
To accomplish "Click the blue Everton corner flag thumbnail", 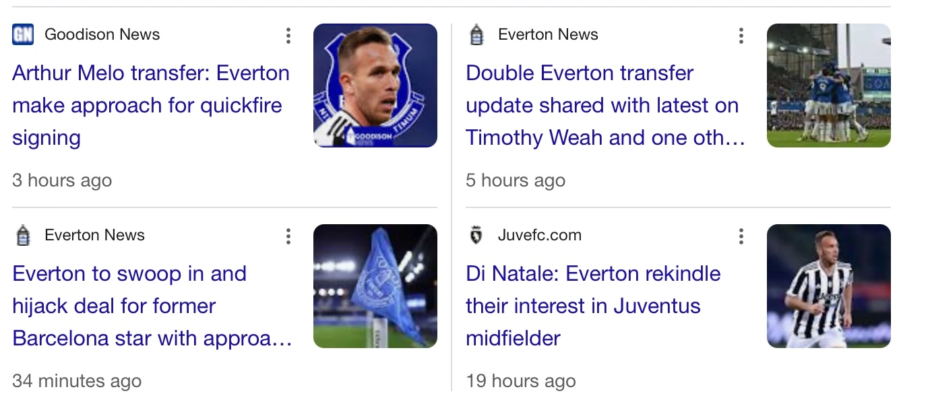I will click(x=375, y=286).
